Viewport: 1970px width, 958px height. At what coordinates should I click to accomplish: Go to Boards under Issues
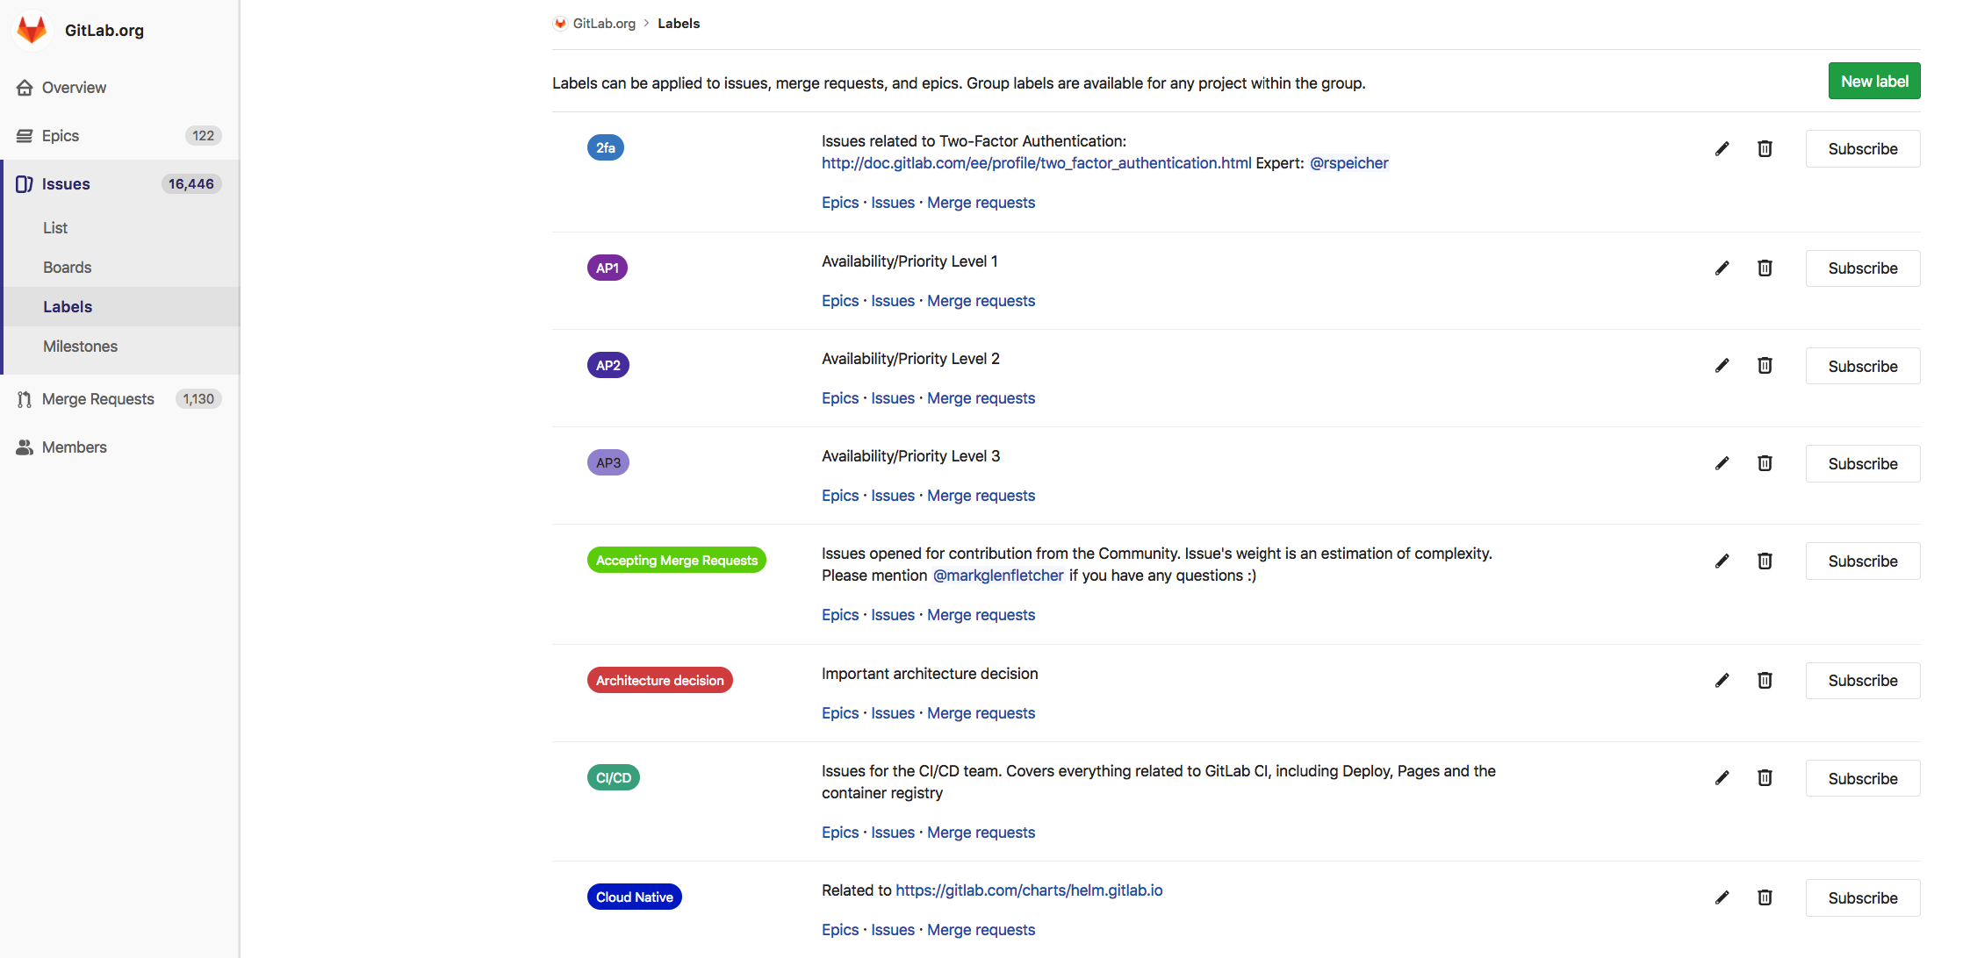pyautogui.click(x=67, y=267)
